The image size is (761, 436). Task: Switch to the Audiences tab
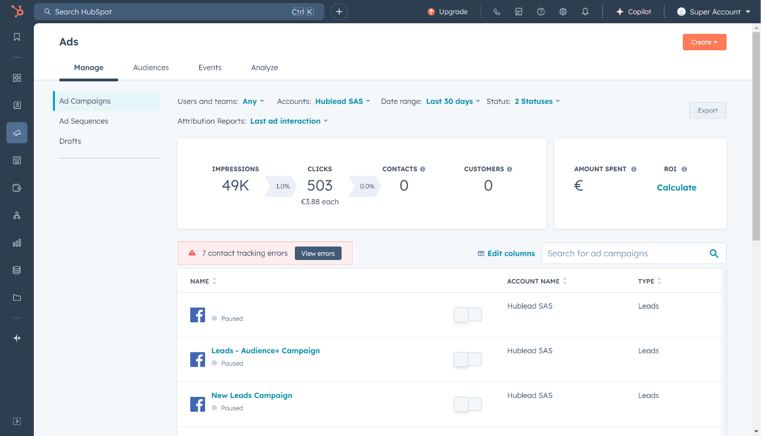click(151, 67)
